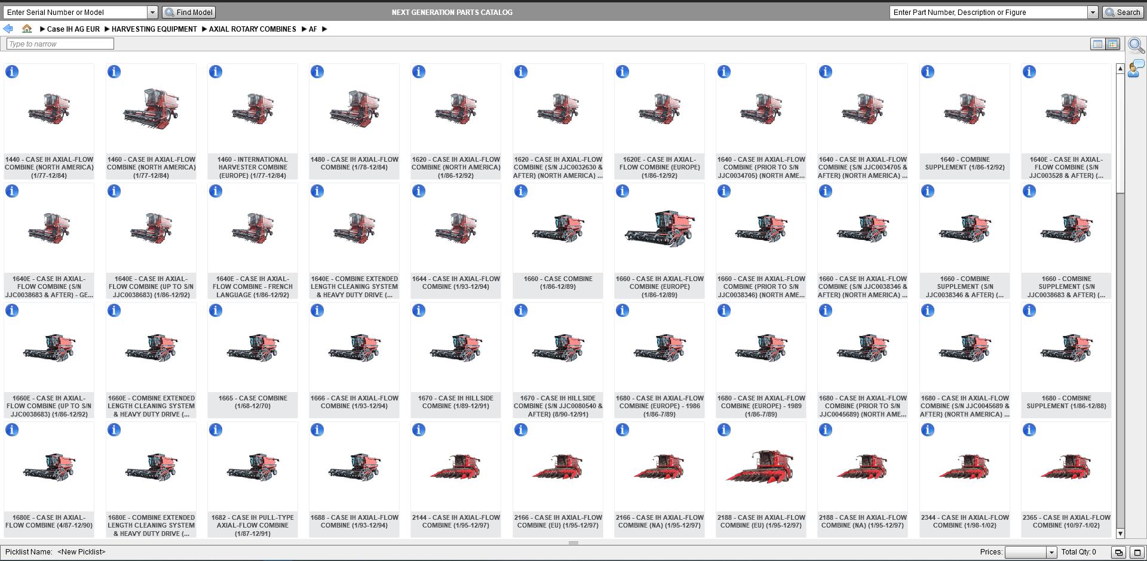Image resolution: width=1147 pixels, height=561 pixels.
Task: Click the home icon in the navigation bar
Action: [x=27, y=28]
